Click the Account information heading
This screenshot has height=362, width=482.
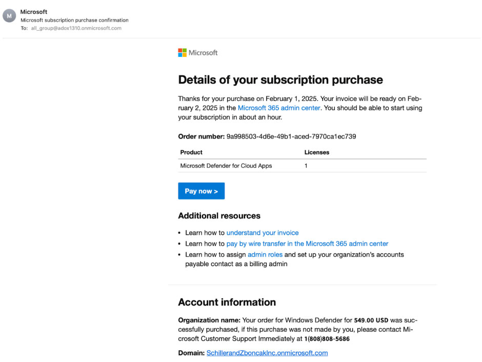(x=227, y=302)
